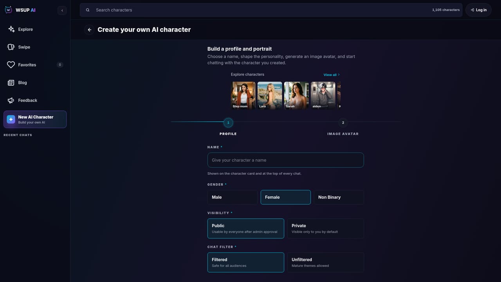The width and height of the screenshot is (501, 282).
Task: Collapse the sidebar with chevron button
Action: point(62,11)
